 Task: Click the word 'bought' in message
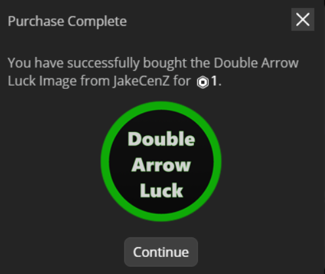point(165,63)
